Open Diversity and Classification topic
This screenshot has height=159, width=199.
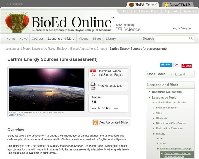pos(171,123)
